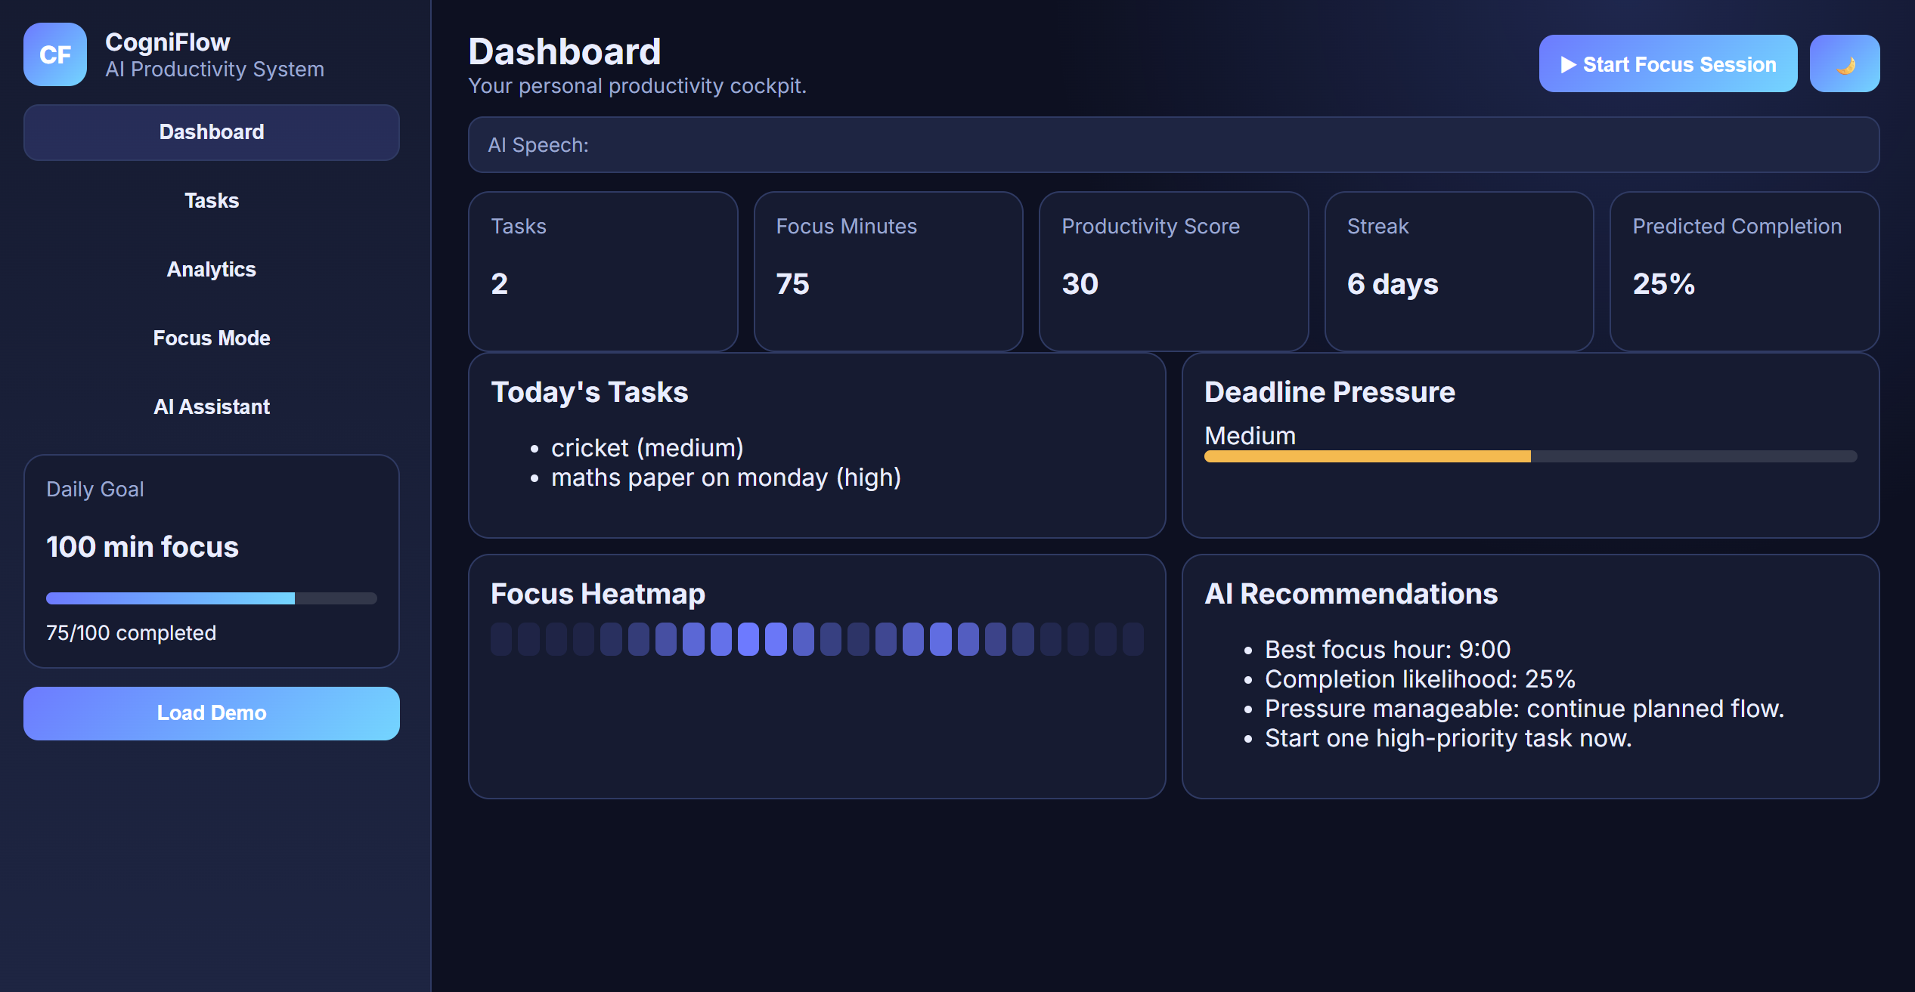Open Focus Mode from sidebar
Viewport: 1915px width, 992px height.
[211, 338]
